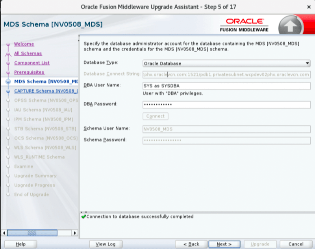This screenshot has width=315, height=249.
Task: Select STB Schema [NV0508_STB] step
Action: click(x=45, y=128)
